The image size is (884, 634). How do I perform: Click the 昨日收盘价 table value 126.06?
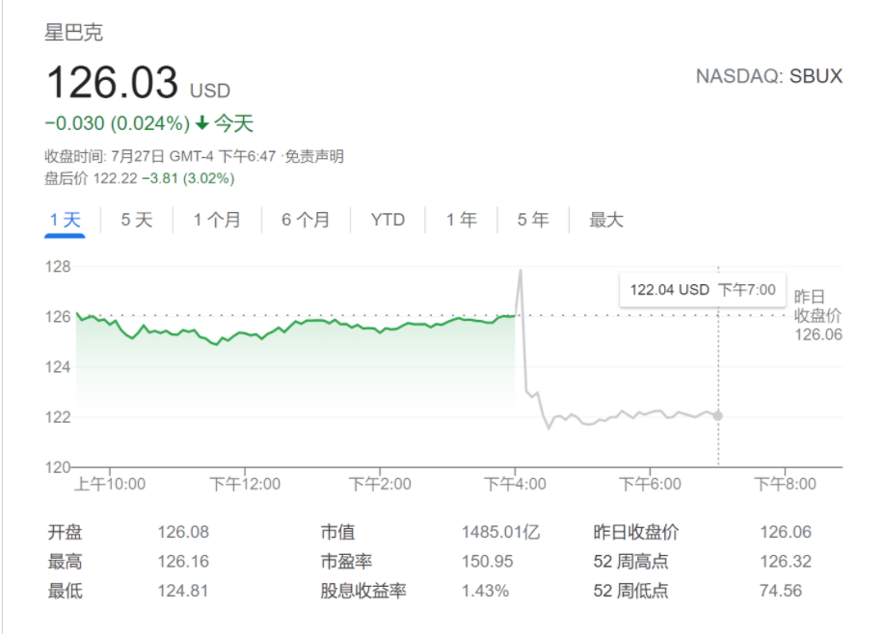[786, 532]
